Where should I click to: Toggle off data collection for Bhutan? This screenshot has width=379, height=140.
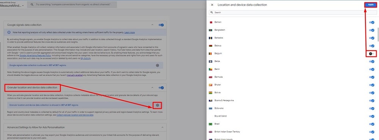[371, 85]
